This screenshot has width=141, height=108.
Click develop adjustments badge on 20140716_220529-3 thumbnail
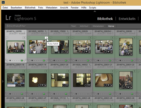click(x=111, y=52)
